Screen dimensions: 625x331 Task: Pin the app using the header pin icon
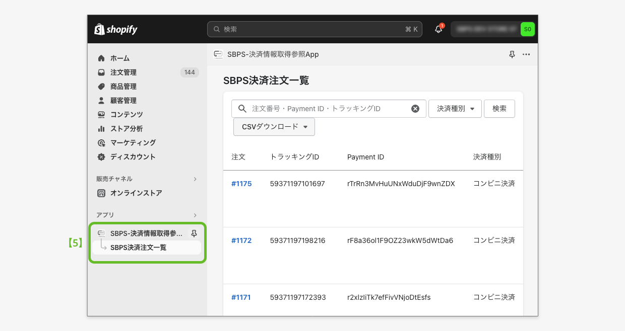(x=512, y=54)
